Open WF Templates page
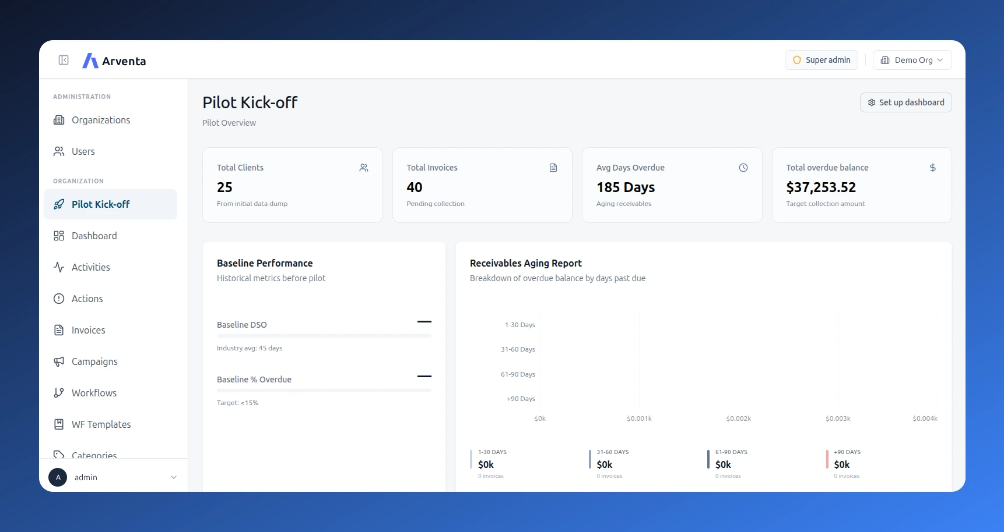1004x532 pixels. click(x=110, y=424)
